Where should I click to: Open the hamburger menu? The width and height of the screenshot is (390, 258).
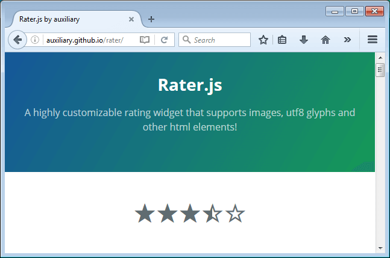point(373,40)
